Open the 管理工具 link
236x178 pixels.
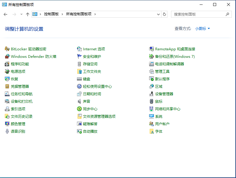(162, 71)
